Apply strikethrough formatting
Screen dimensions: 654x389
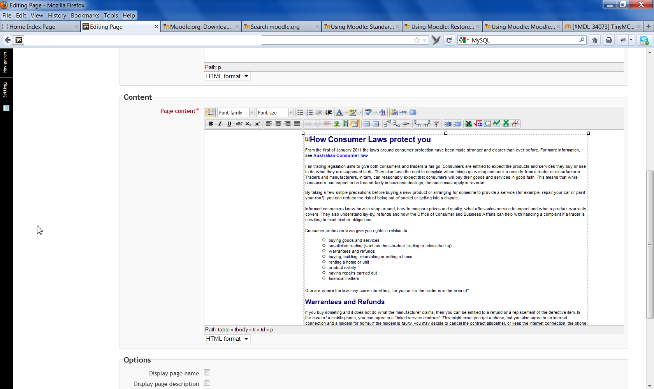coord(239,124)
